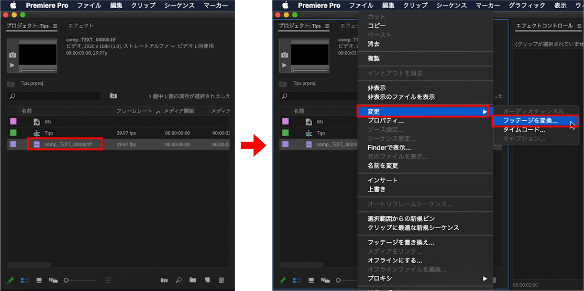Choose 上書き in the context menu
Image resolution: width=584 pixels, height=291 pixels.
point(377,190)
